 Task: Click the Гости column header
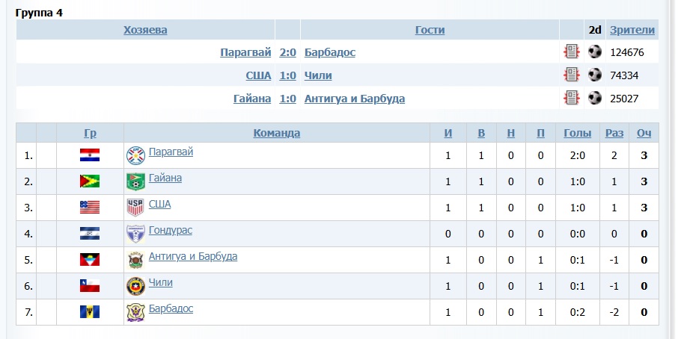(430, 30)
